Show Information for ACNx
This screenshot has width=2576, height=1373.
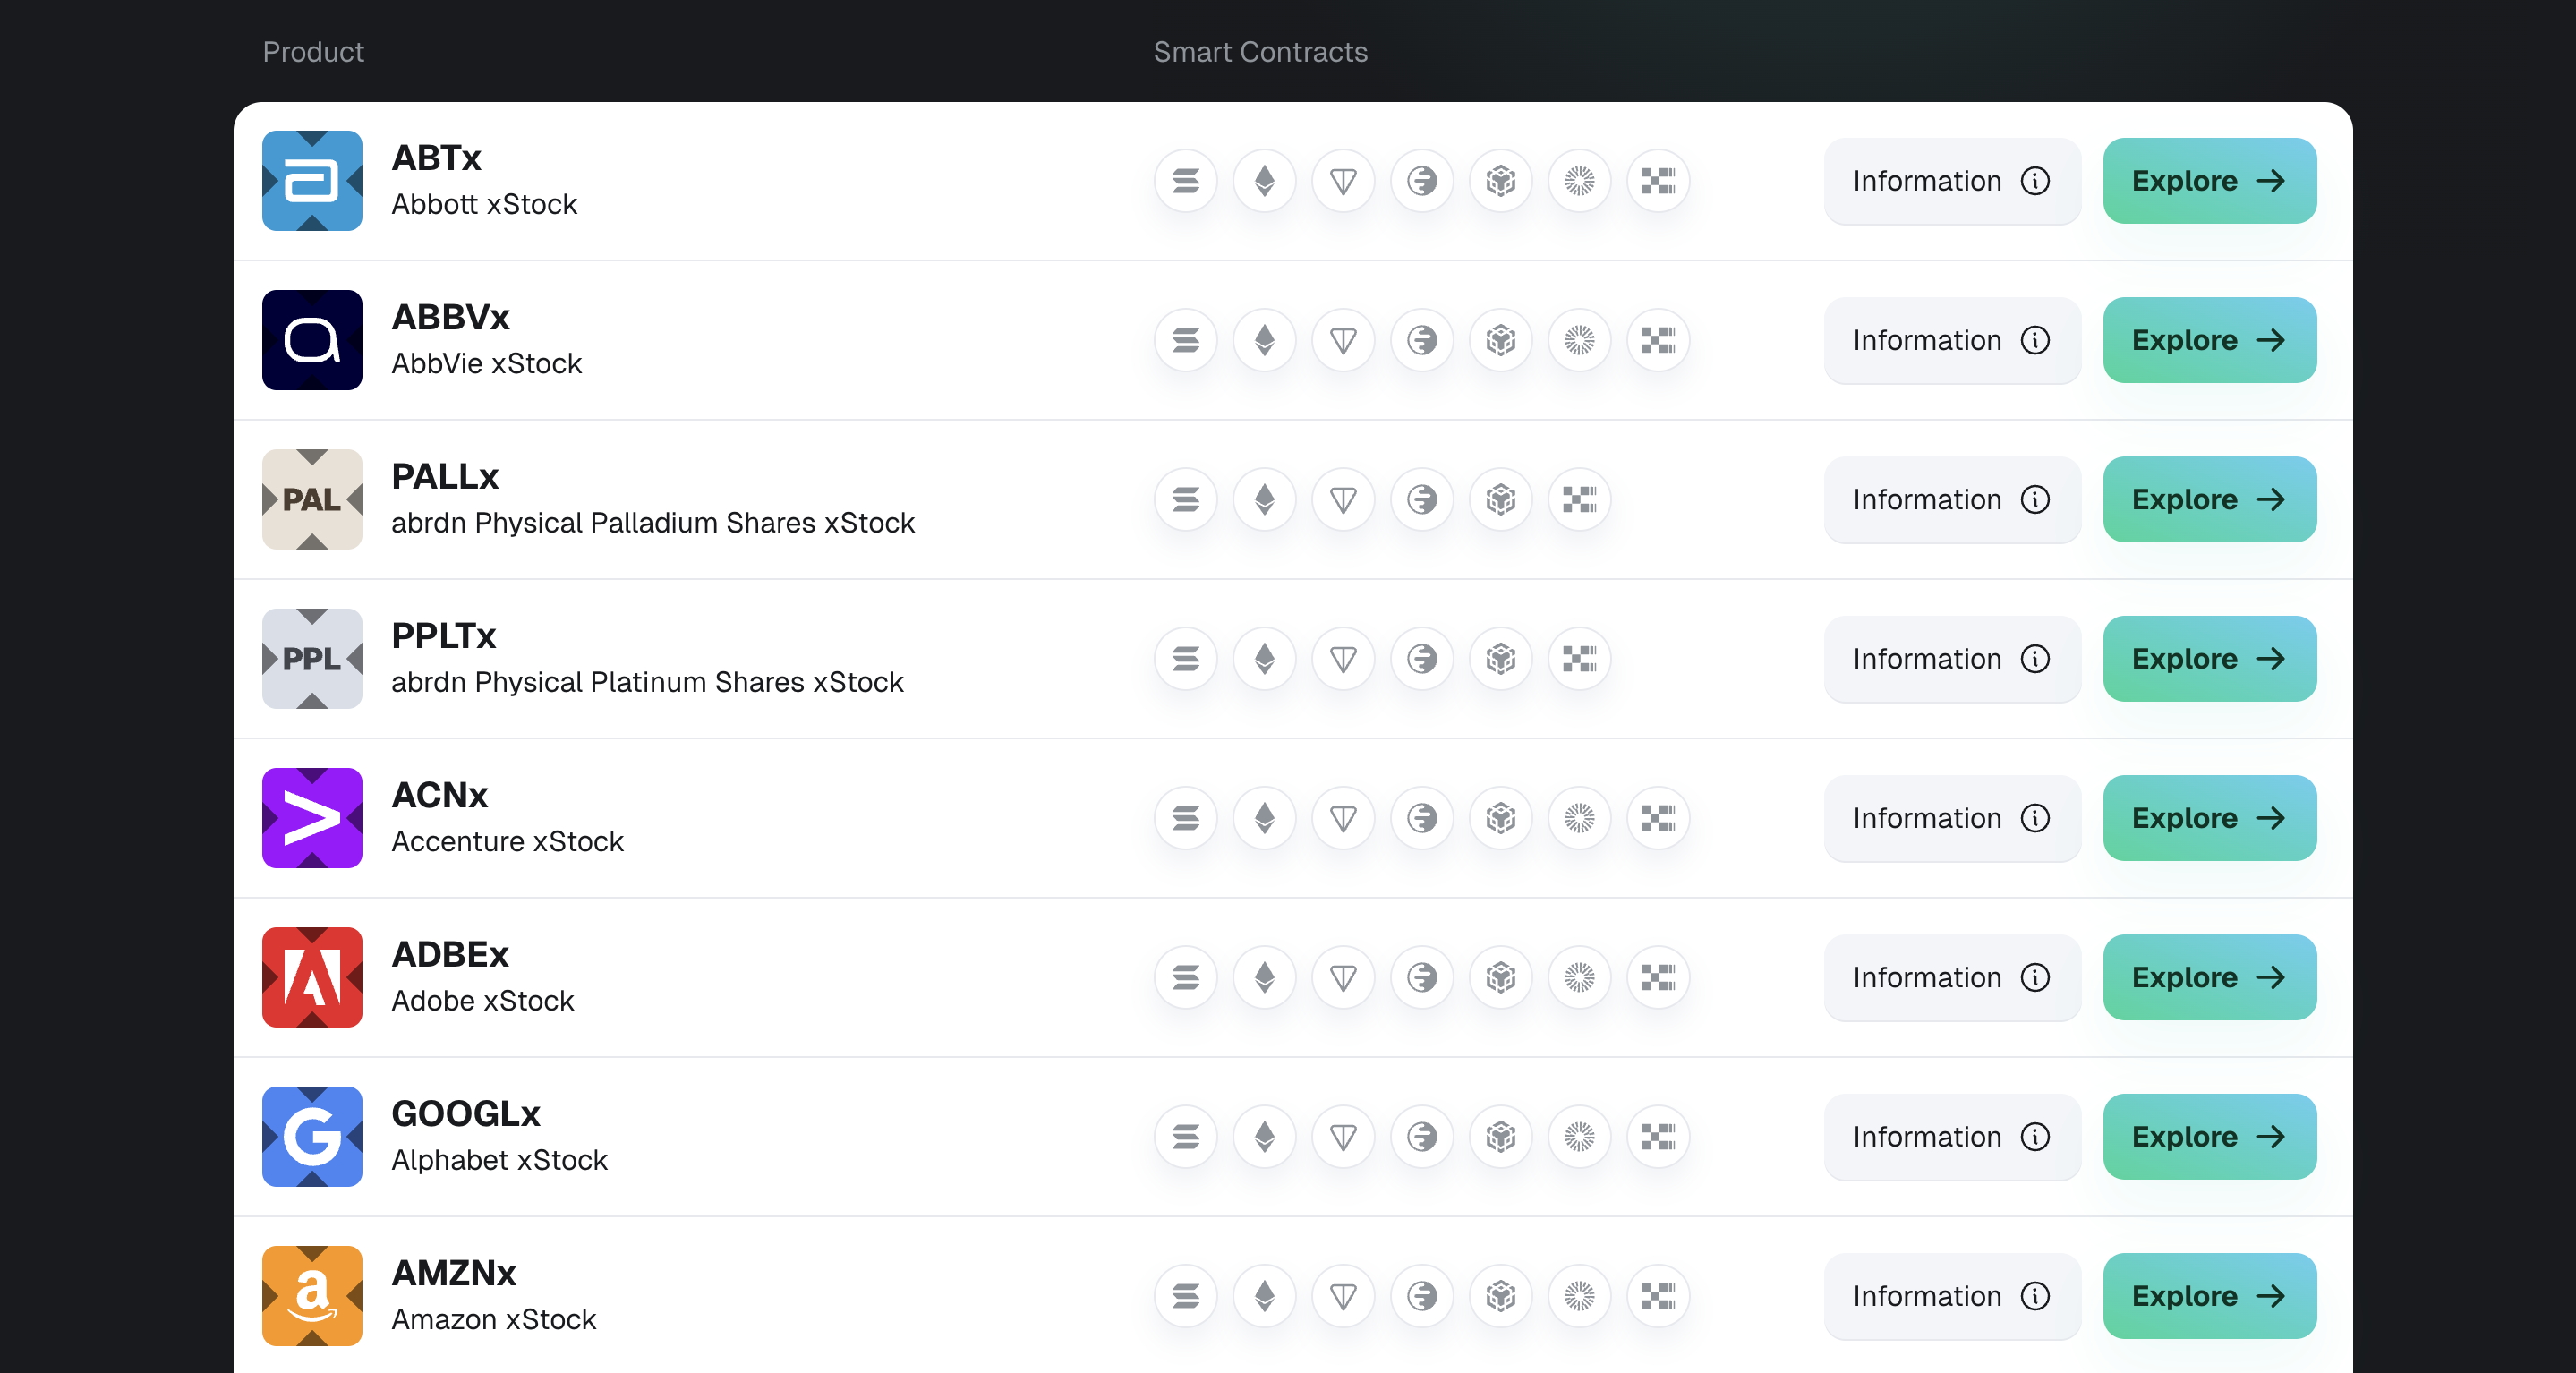[1951, 818]
